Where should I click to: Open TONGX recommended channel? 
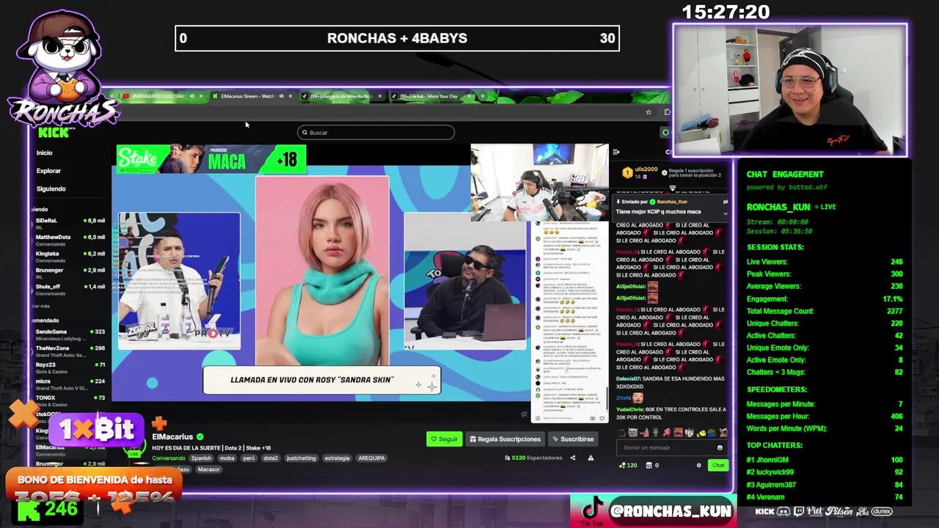point(70,400)
